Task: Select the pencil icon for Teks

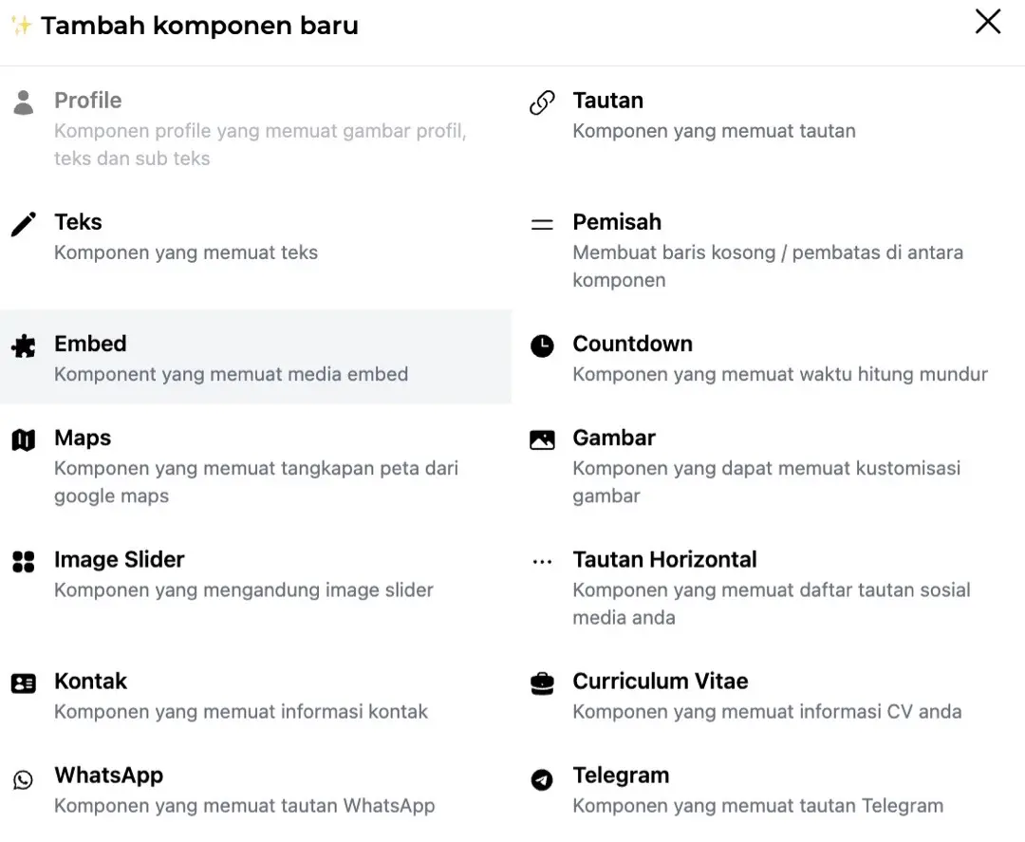Action: pyautogui.click(x=24, y=224)
